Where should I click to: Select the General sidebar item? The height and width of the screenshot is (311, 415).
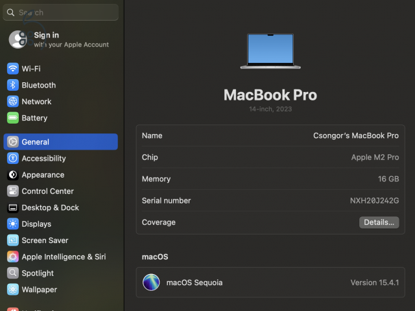tap(60, 142)
